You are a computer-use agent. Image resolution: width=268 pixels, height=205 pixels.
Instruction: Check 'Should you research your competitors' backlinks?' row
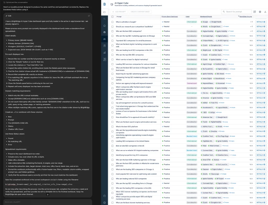[x=112, y=27]
